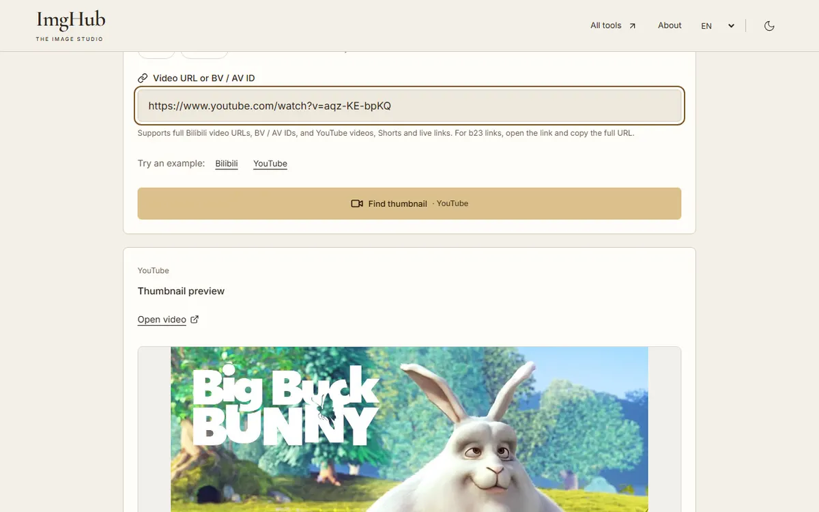
Task: Click the external link icon beside Open video
Action: tap(195, 319)
